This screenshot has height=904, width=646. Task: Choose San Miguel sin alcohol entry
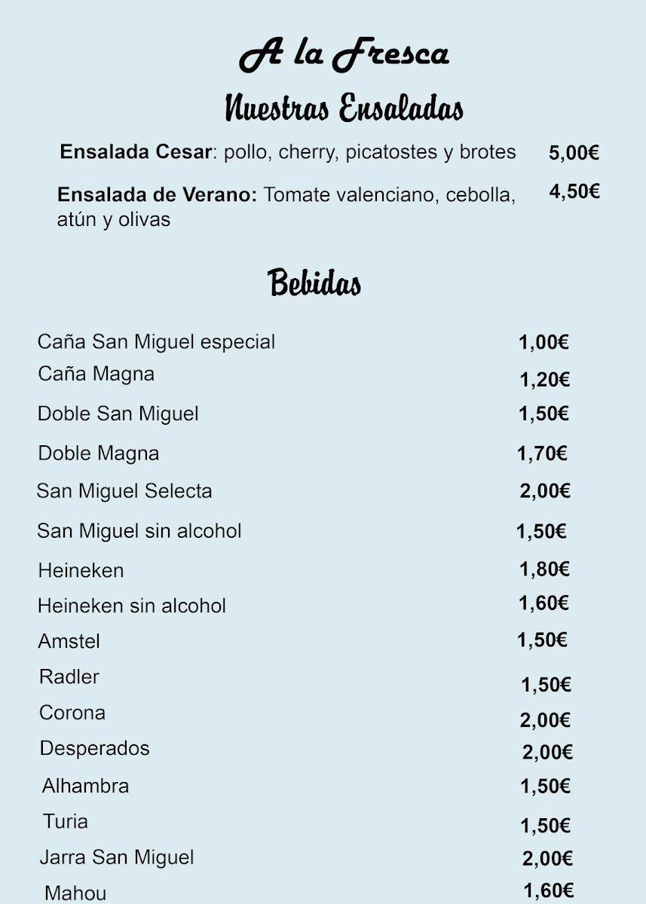[139, 531]
